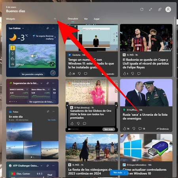
Task: Open the Ver todo link in Fotos
Action: [52, 120]
